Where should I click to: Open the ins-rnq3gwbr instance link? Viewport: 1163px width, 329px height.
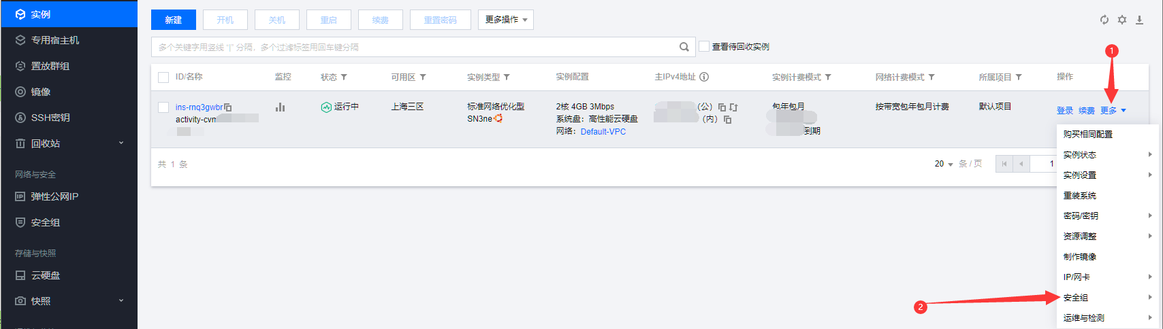point(199,107)
